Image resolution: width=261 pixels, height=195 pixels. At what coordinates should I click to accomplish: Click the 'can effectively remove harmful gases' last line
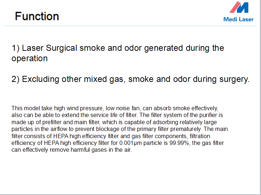point(72,150)
